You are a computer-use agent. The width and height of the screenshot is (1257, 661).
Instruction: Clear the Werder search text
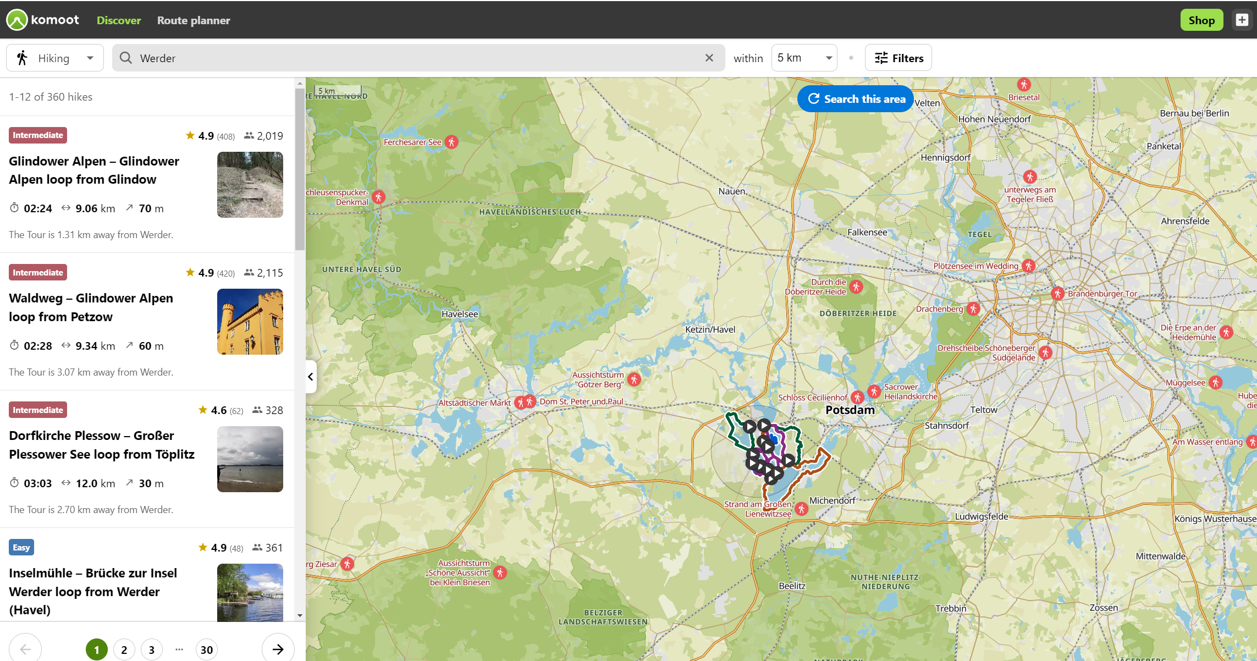(x=709, y=58)
